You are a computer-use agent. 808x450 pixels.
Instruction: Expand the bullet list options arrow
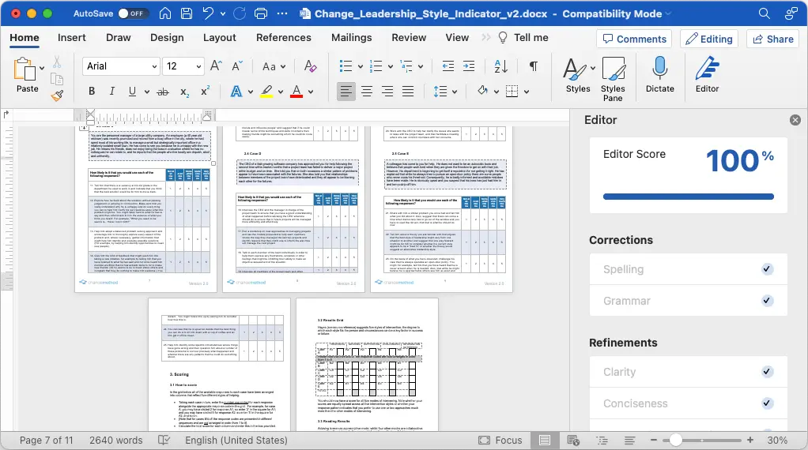pyautogui.click(x=361, y=66)
